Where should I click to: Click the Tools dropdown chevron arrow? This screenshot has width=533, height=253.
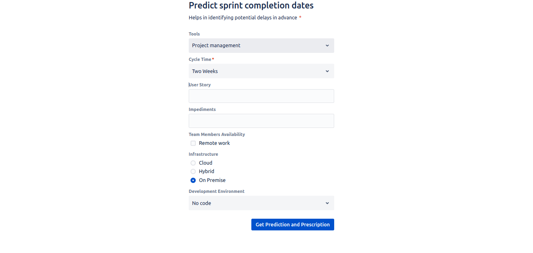tap(327, 46)
